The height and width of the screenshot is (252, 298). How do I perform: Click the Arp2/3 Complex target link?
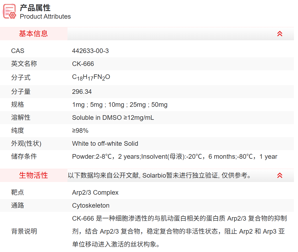coord(95,192)
